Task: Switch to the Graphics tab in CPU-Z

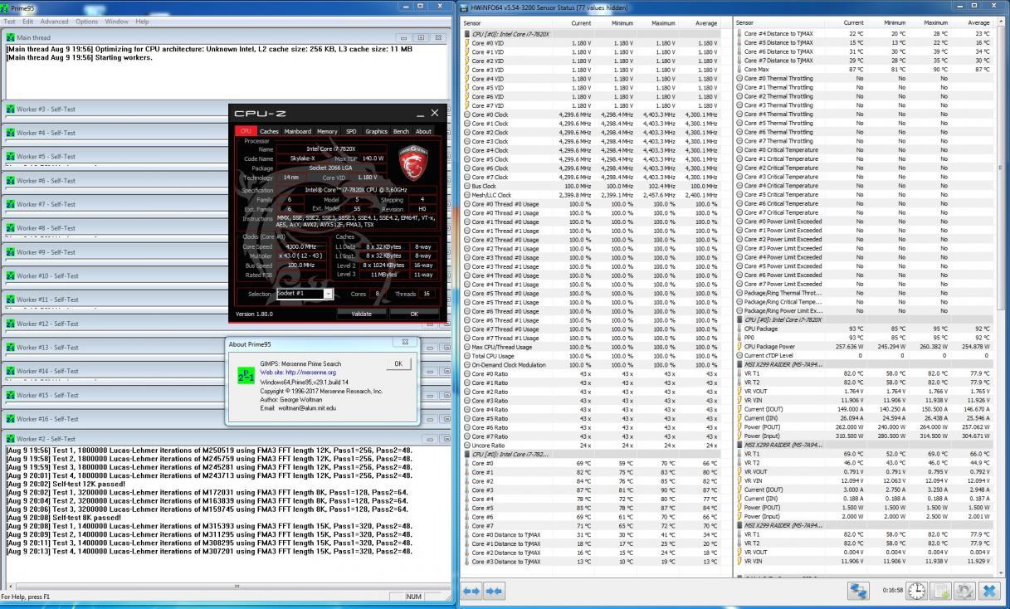Action: tap(376, 131)
